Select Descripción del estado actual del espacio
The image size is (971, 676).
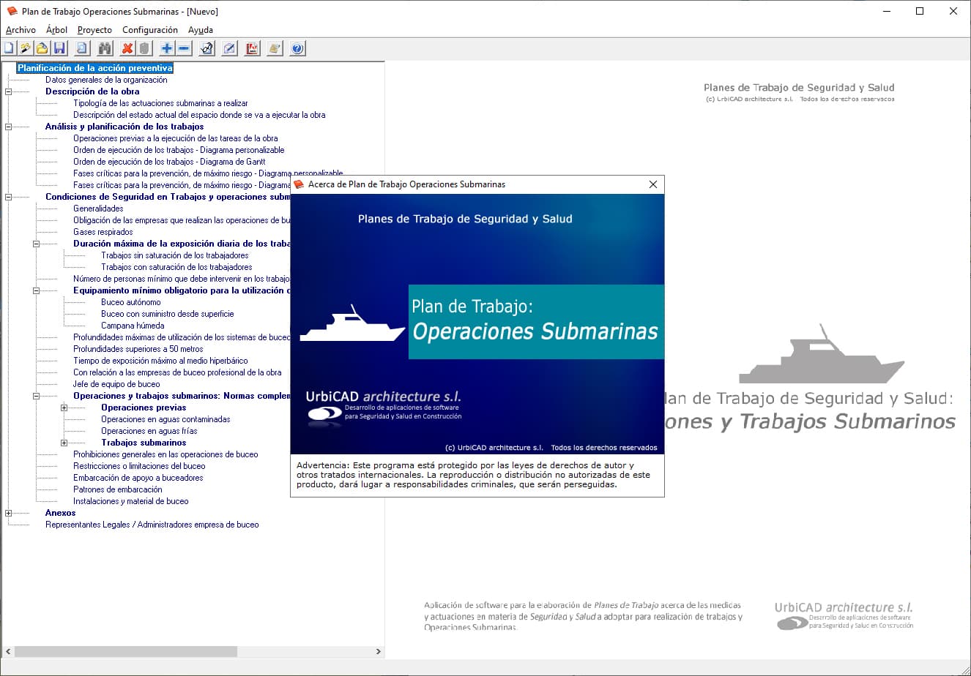[x=199, y=115]
